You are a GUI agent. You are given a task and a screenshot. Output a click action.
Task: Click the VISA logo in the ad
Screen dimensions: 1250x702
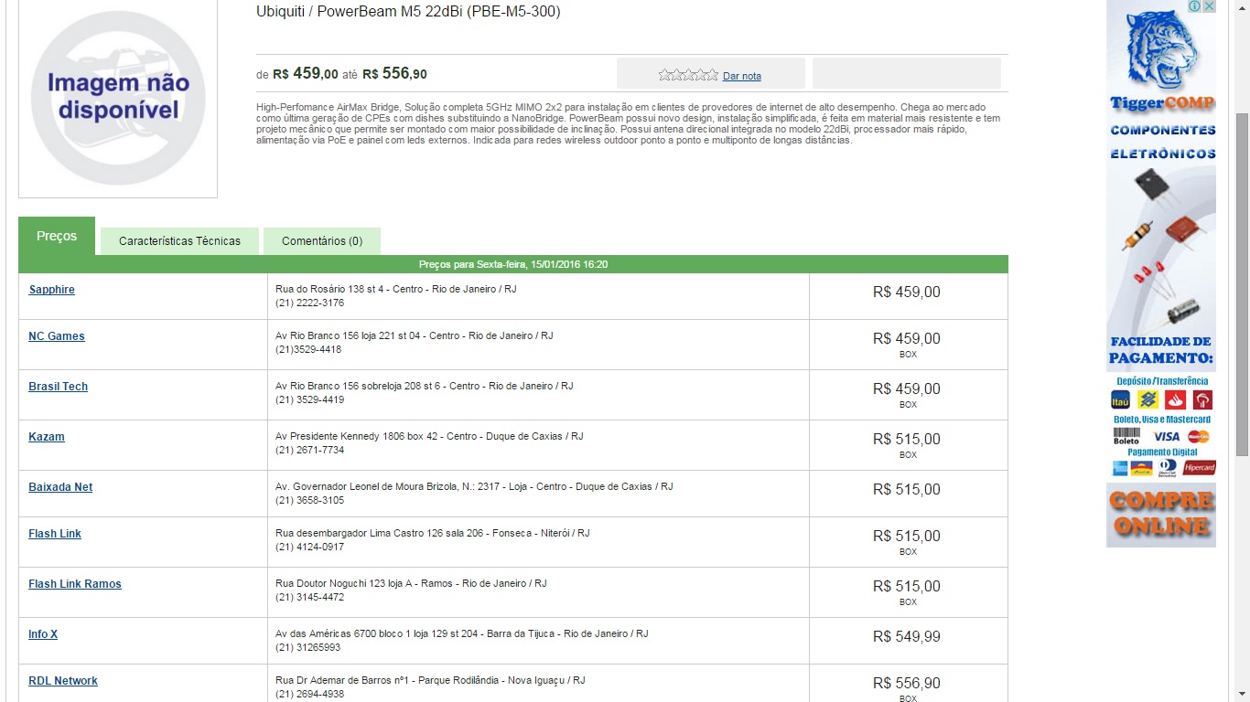point(1166,437)
